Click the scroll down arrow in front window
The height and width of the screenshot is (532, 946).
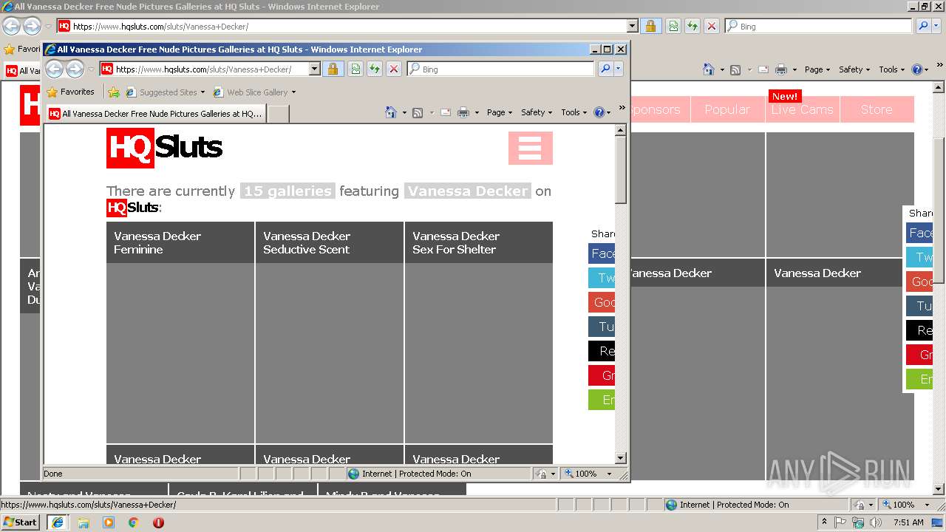tap(621, 458)
